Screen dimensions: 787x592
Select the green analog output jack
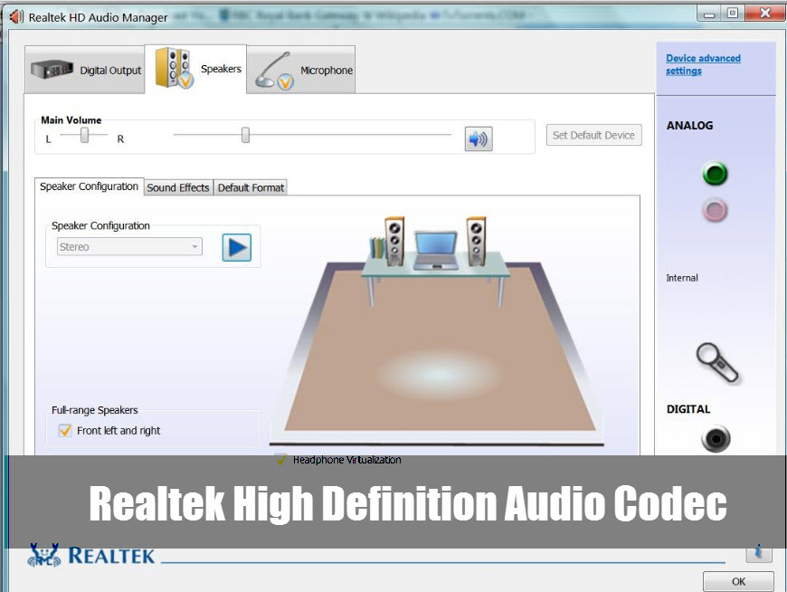click(x=715, y=174)
